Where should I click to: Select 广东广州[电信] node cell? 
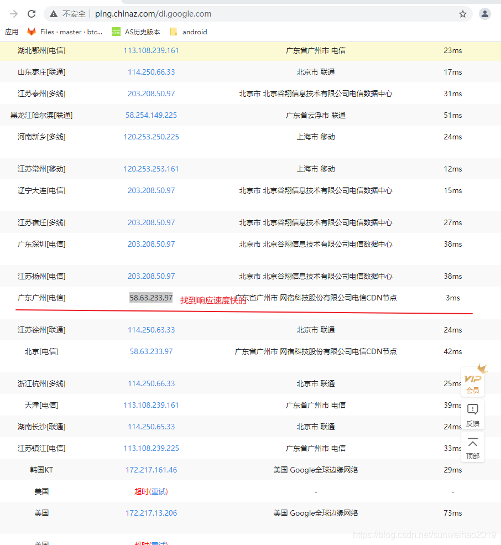[x=41, y=298]
